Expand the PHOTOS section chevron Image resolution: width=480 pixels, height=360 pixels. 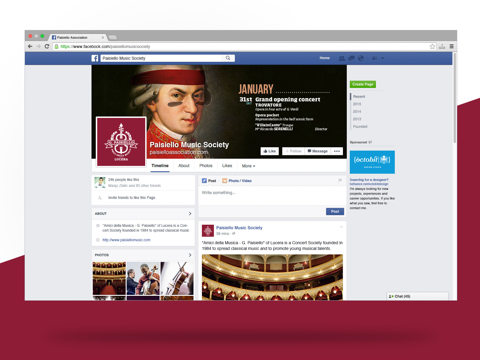tap(190, 255)
